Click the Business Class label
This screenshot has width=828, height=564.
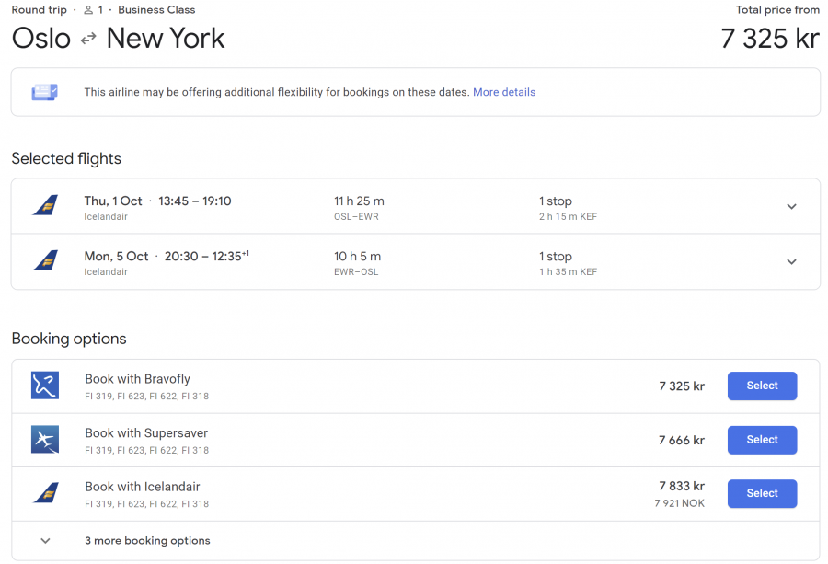pyautogui.click(x=156, y=10)
